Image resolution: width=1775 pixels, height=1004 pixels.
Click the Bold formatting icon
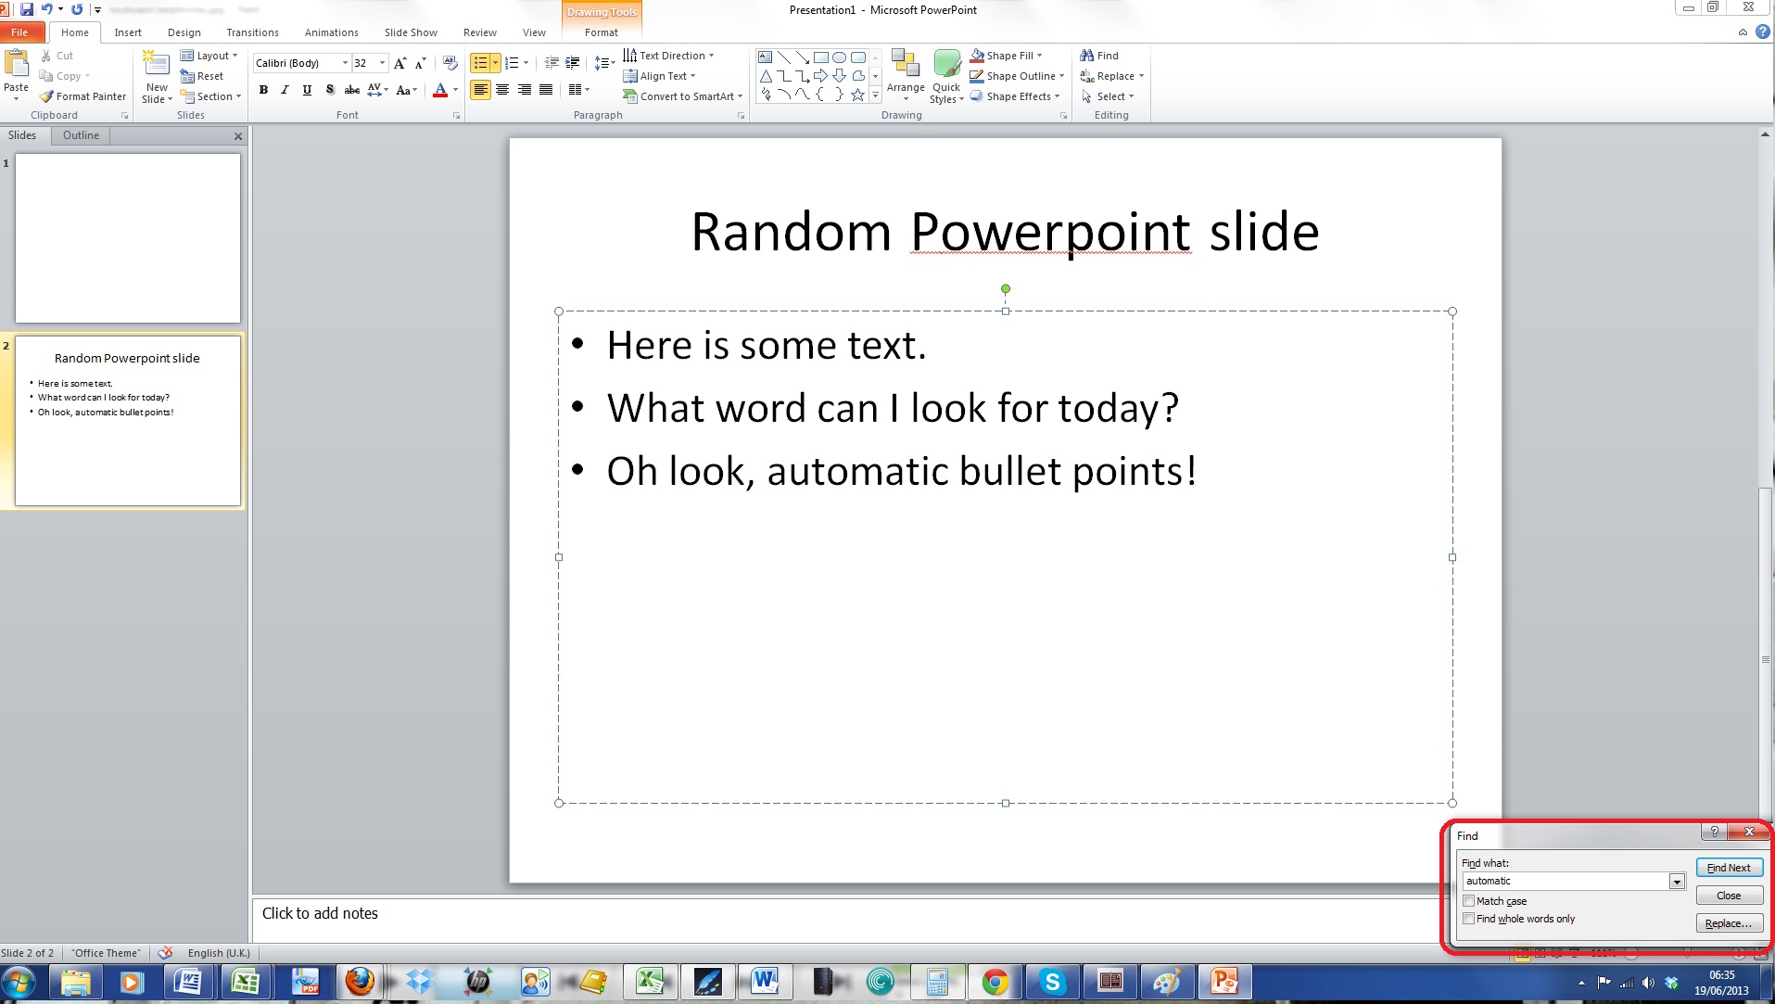pos(263,90)
